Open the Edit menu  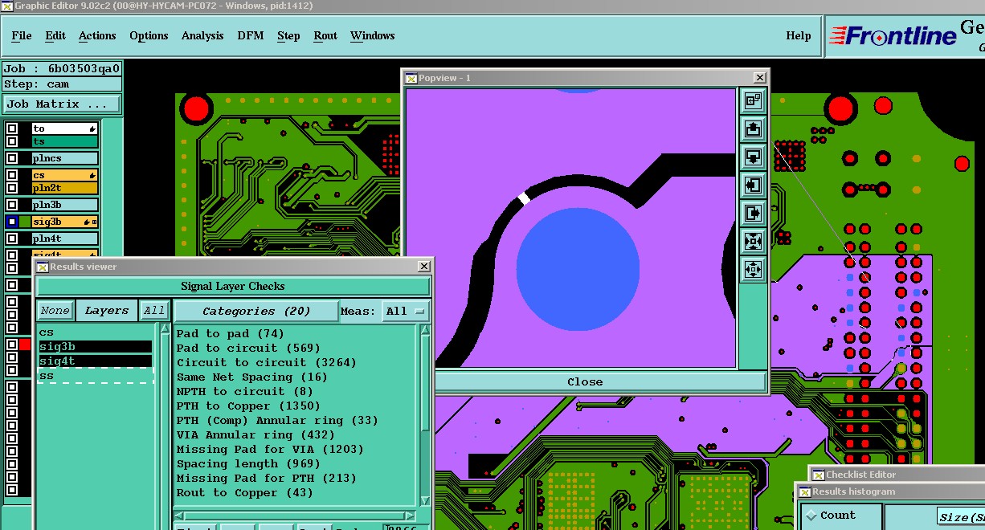[x=55, y=35]
